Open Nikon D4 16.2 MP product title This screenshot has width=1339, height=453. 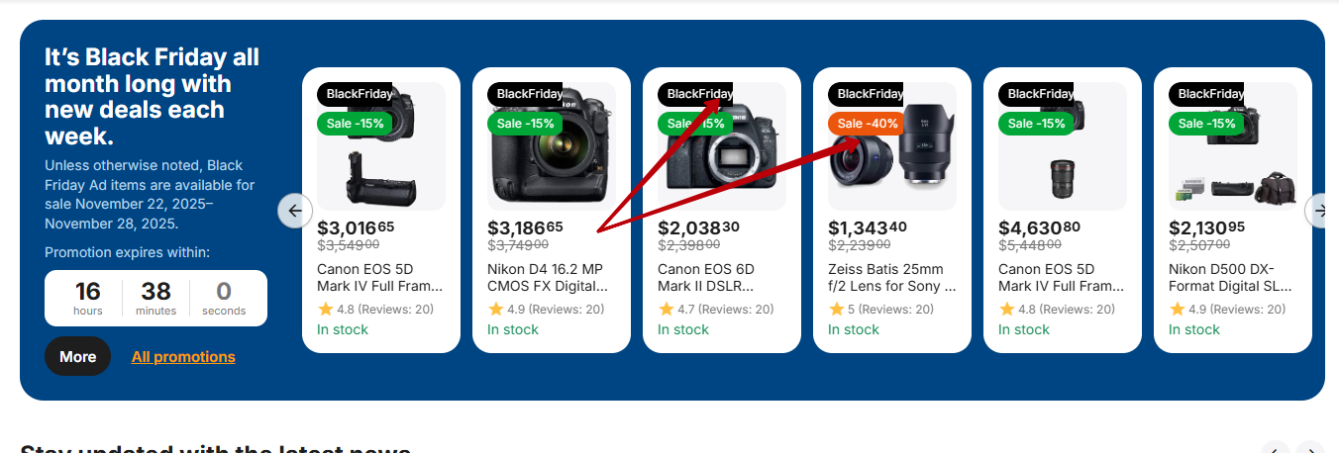(x=546, y=278)
